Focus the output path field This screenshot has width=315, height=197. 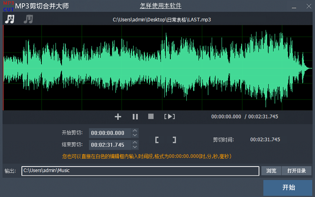coord(140,171)
